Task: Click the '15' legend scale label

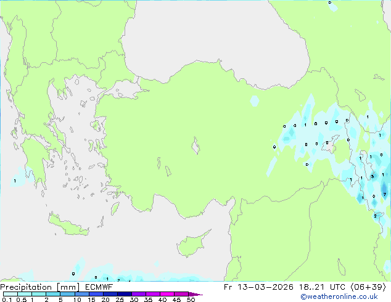Action: (91, 300)
